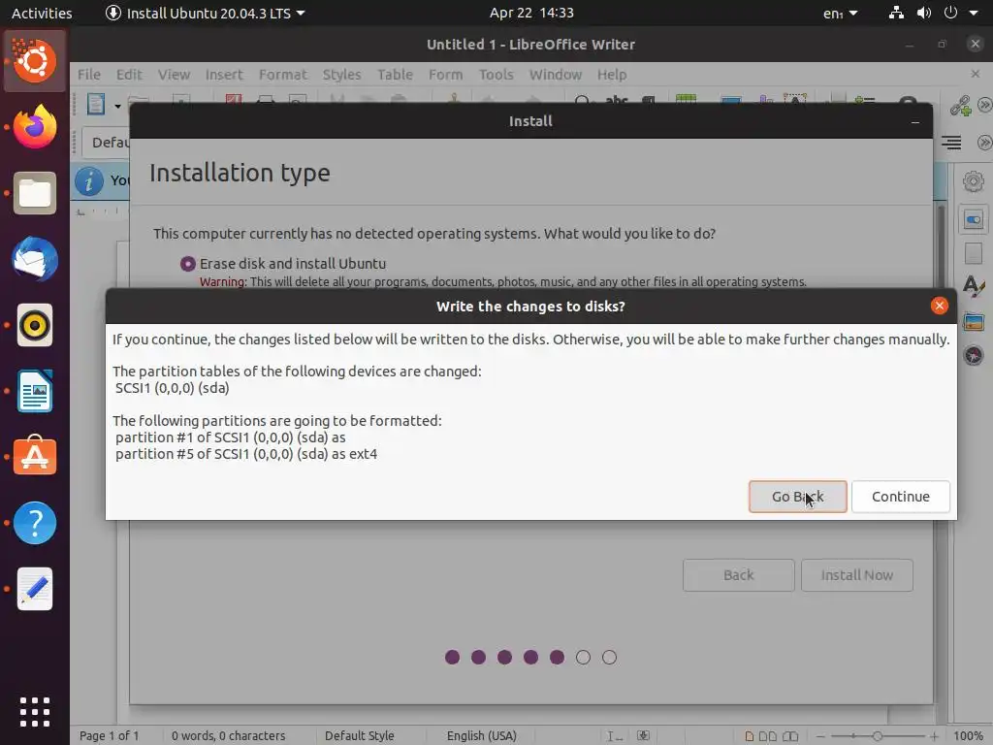Click the blue info icon in Writer infobar
Image resolution: width=993 pixels, height=745 pixels.
[88, 181]
